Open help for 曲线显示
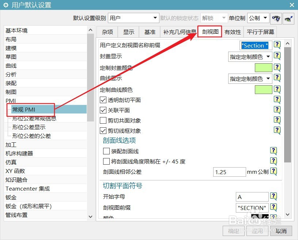Image resolution: width=298 pixels, height=240 pixels. point(277,78)
